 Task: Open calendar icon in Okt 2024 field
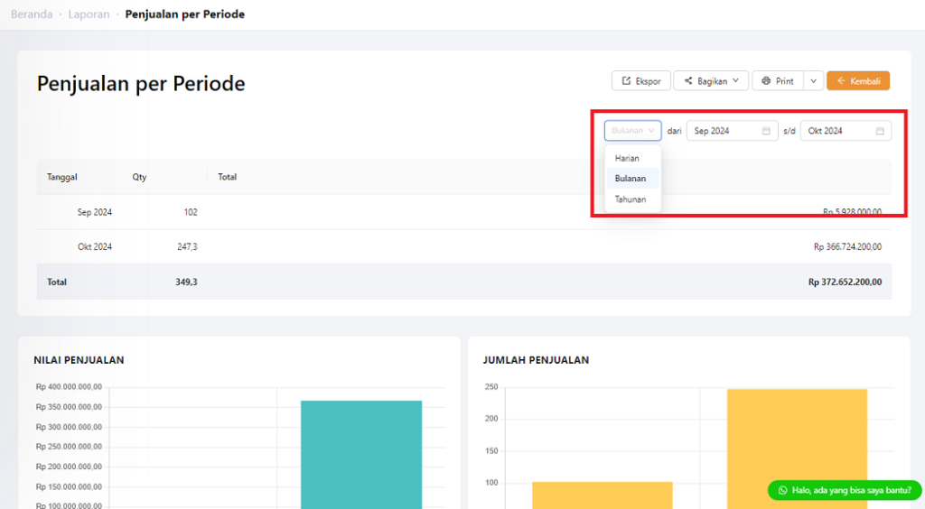(880, 131)
